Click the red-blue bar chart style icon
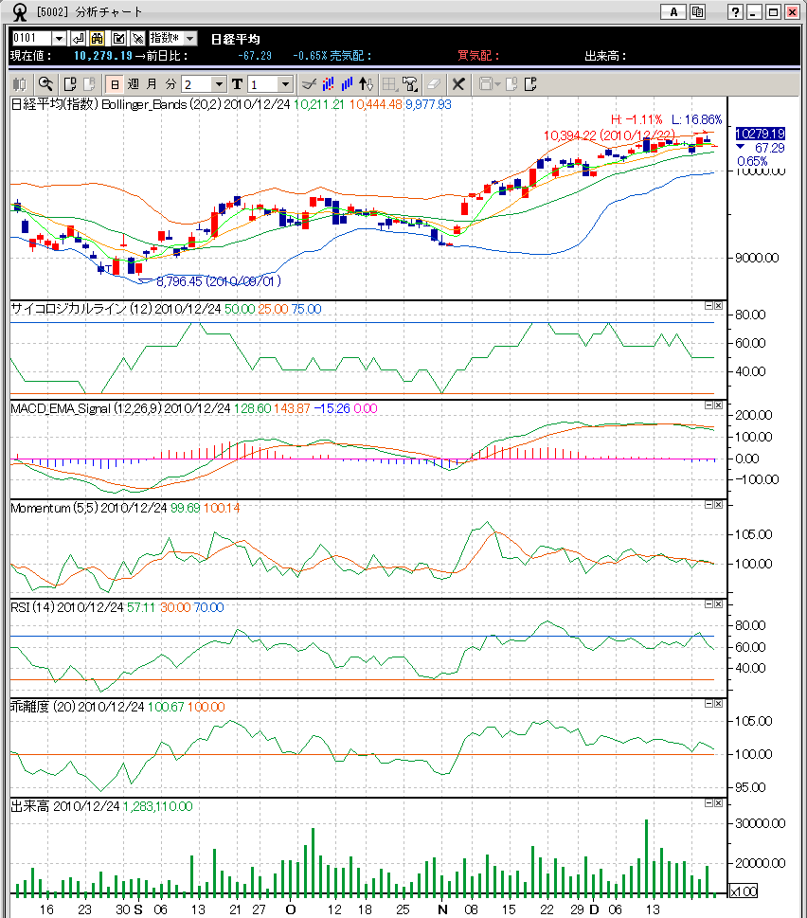Screen dimensions: 807x918 click(328, 83)
